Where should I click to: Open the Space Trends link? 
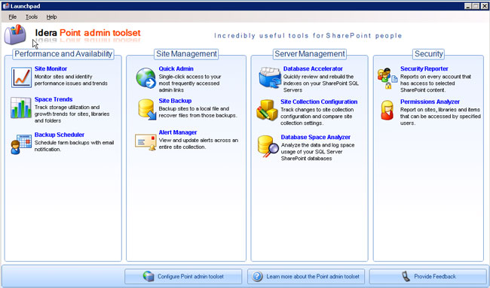(54, 99)
